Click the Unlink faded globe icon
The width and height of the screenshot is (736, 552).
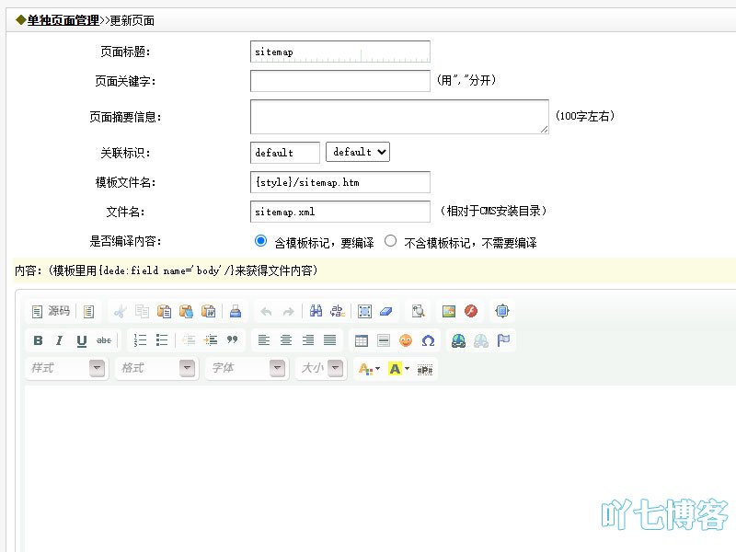(x=480, y=340)
